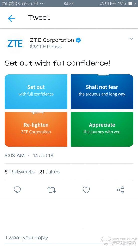Share the tweet via share icon
The height and width of the screenshot is (246, 138).
(121, 190)
